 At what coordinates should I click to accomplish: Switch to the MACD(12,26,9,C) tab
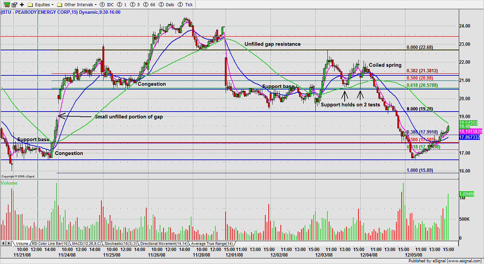click(86, 244)
